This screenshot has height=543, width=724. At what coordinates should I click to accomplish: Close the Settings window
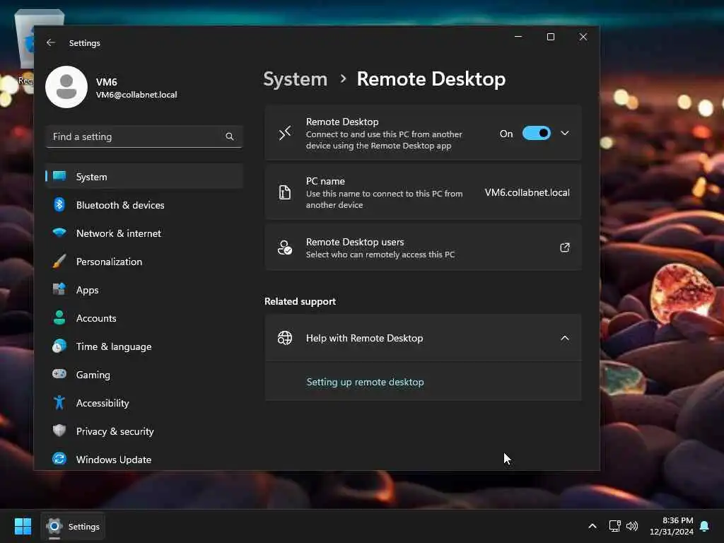583,37
